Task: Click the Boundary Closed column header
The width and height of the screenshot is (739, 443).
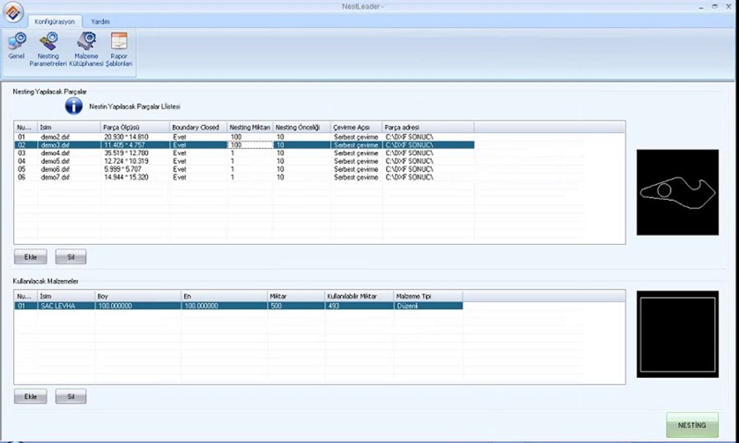Action: coord(198,127)
